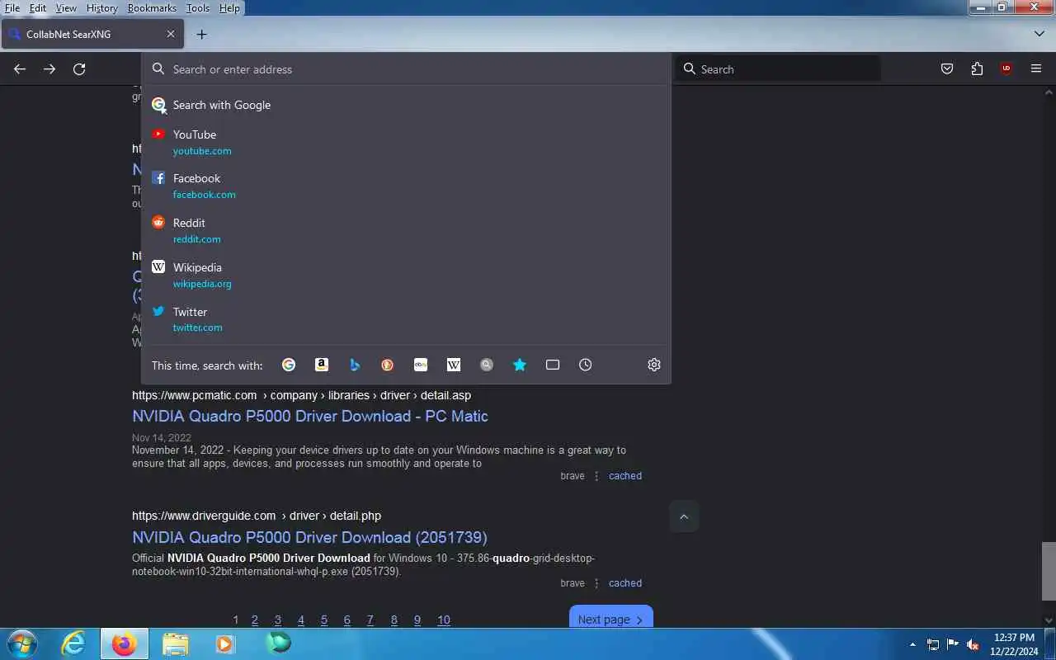Go to results page 2
The height and width of the screenshot is (660, 1056).
point(255,620)
